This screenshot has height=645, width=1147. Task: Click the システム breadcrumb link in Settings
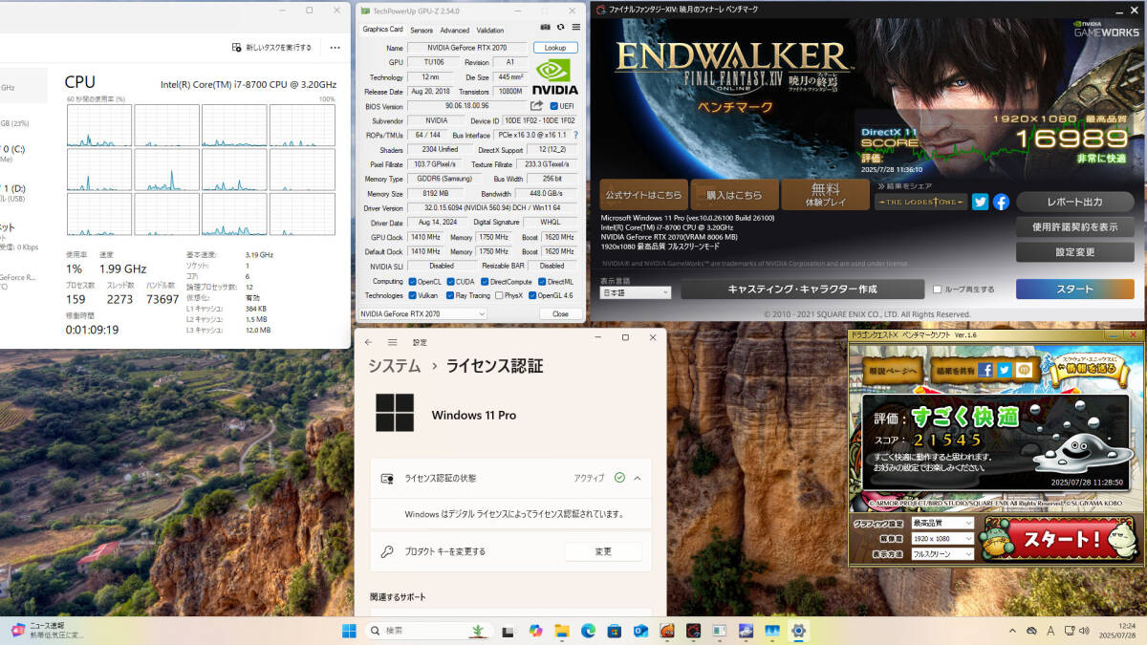[x=394, y=366]
